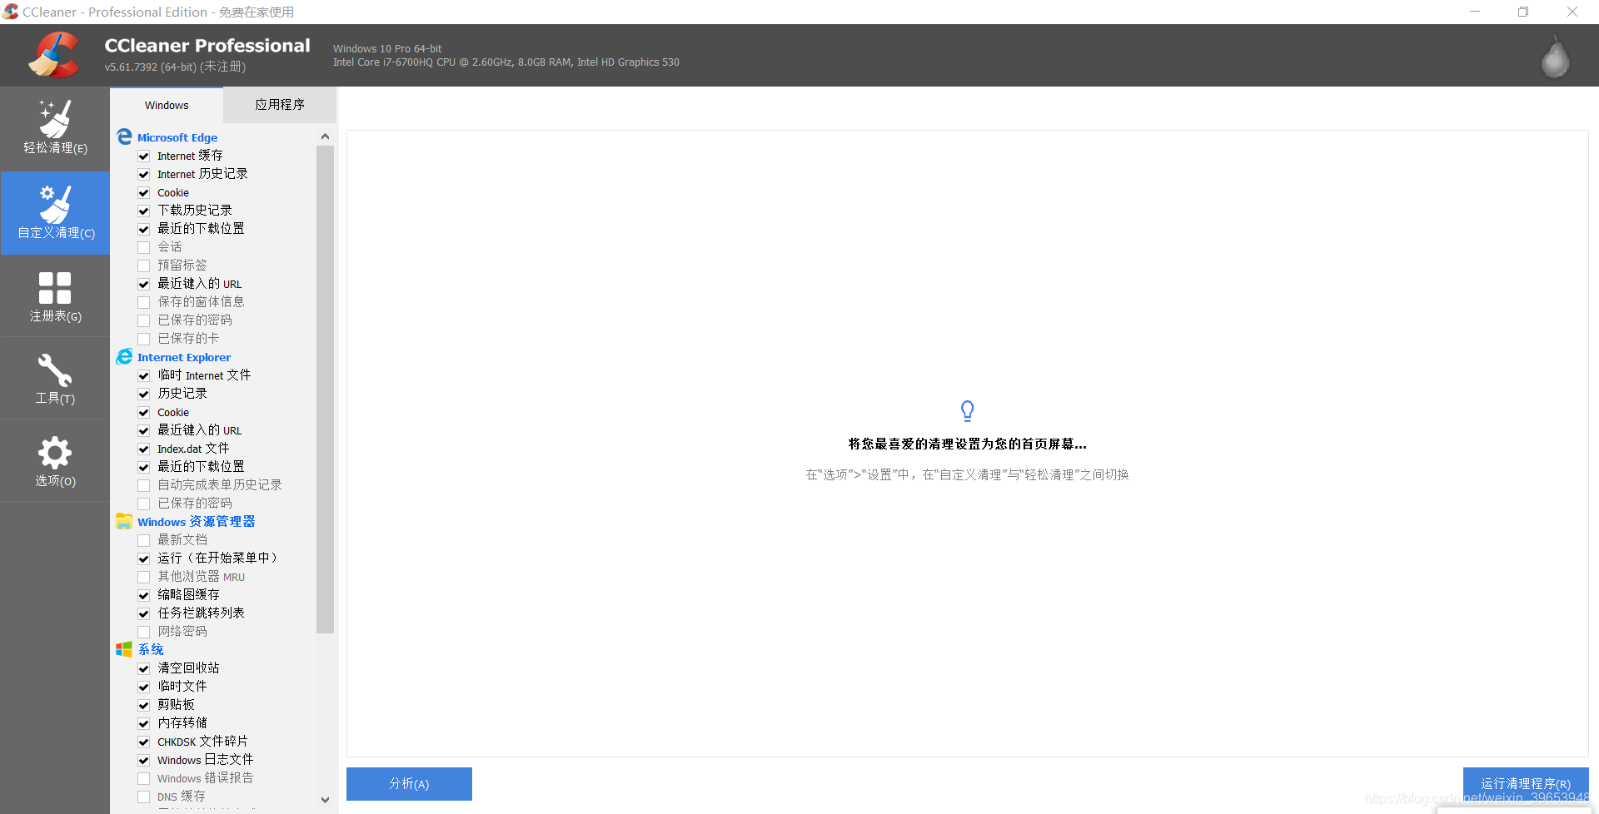Enable the 已保存的卡 checkbox

tap(143, 339)
